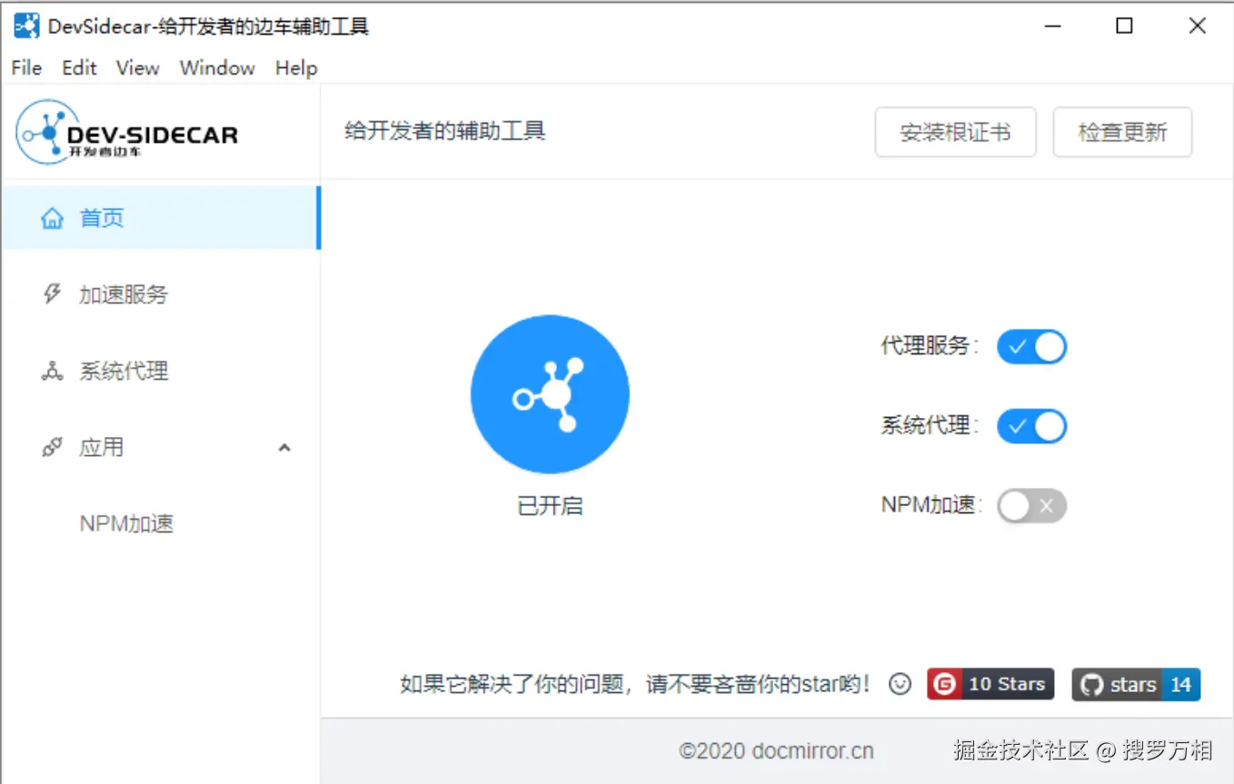Click the smiley face icon
Viewport: 1234px width, 784px height.
click(x=900, y=684)
